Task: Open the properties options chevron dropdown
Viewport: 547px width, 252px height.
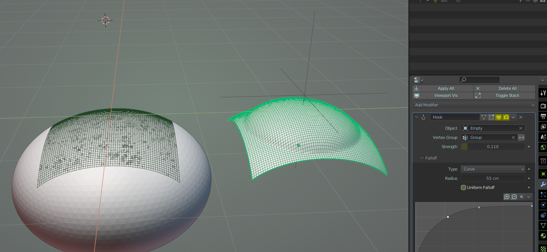Action: click(543, 80)
